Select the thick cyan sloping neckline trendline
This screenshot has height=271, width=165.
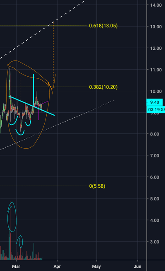32,105
